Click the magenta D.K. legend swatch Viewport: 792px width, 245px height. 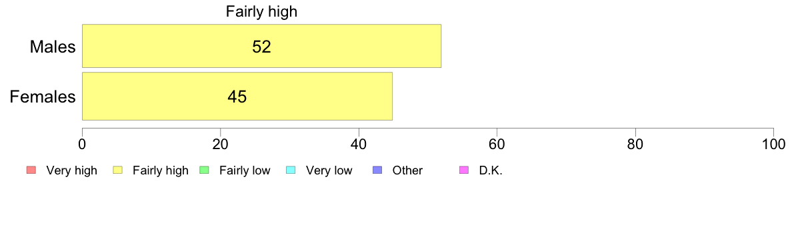pyautogui.click(x=464, y=170)
